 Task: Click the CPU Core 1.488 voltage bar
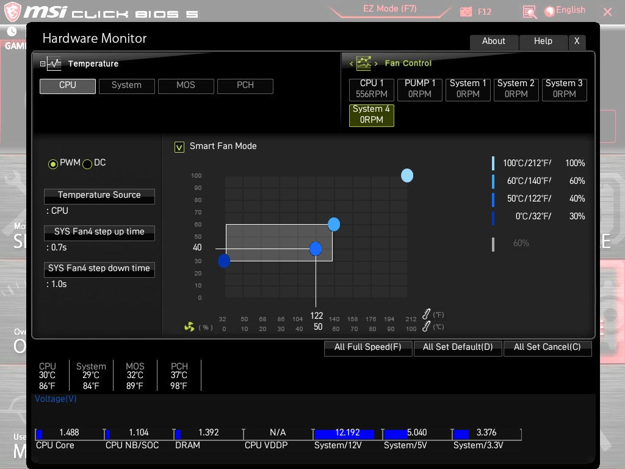(70, 434)
